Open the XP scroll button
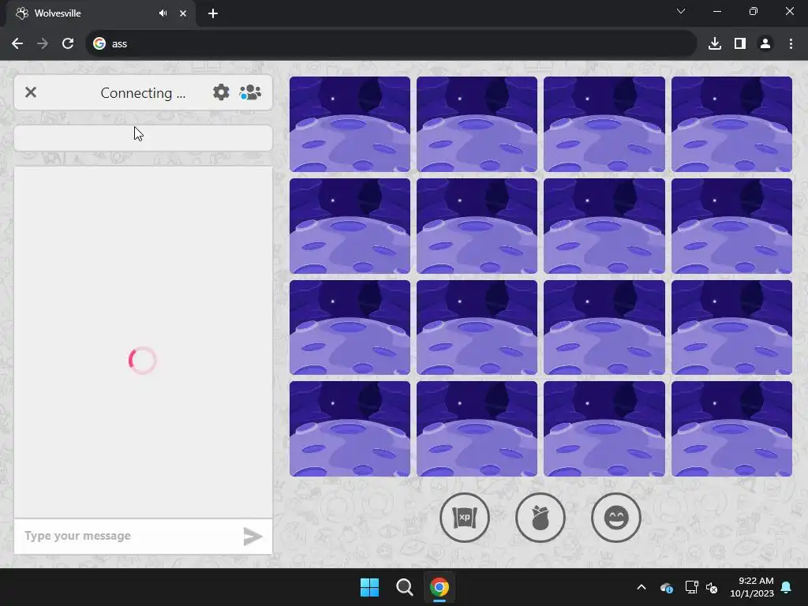 (464, 518)
